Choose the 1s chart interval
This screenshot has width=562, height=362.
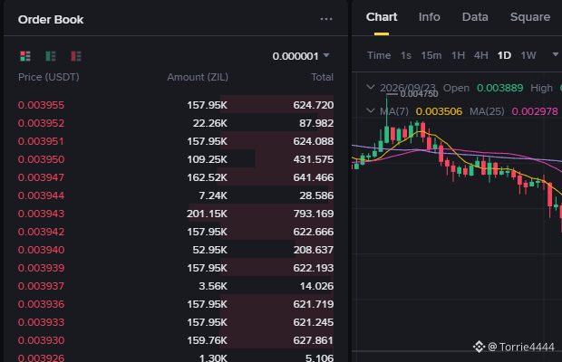coord(406,55)
